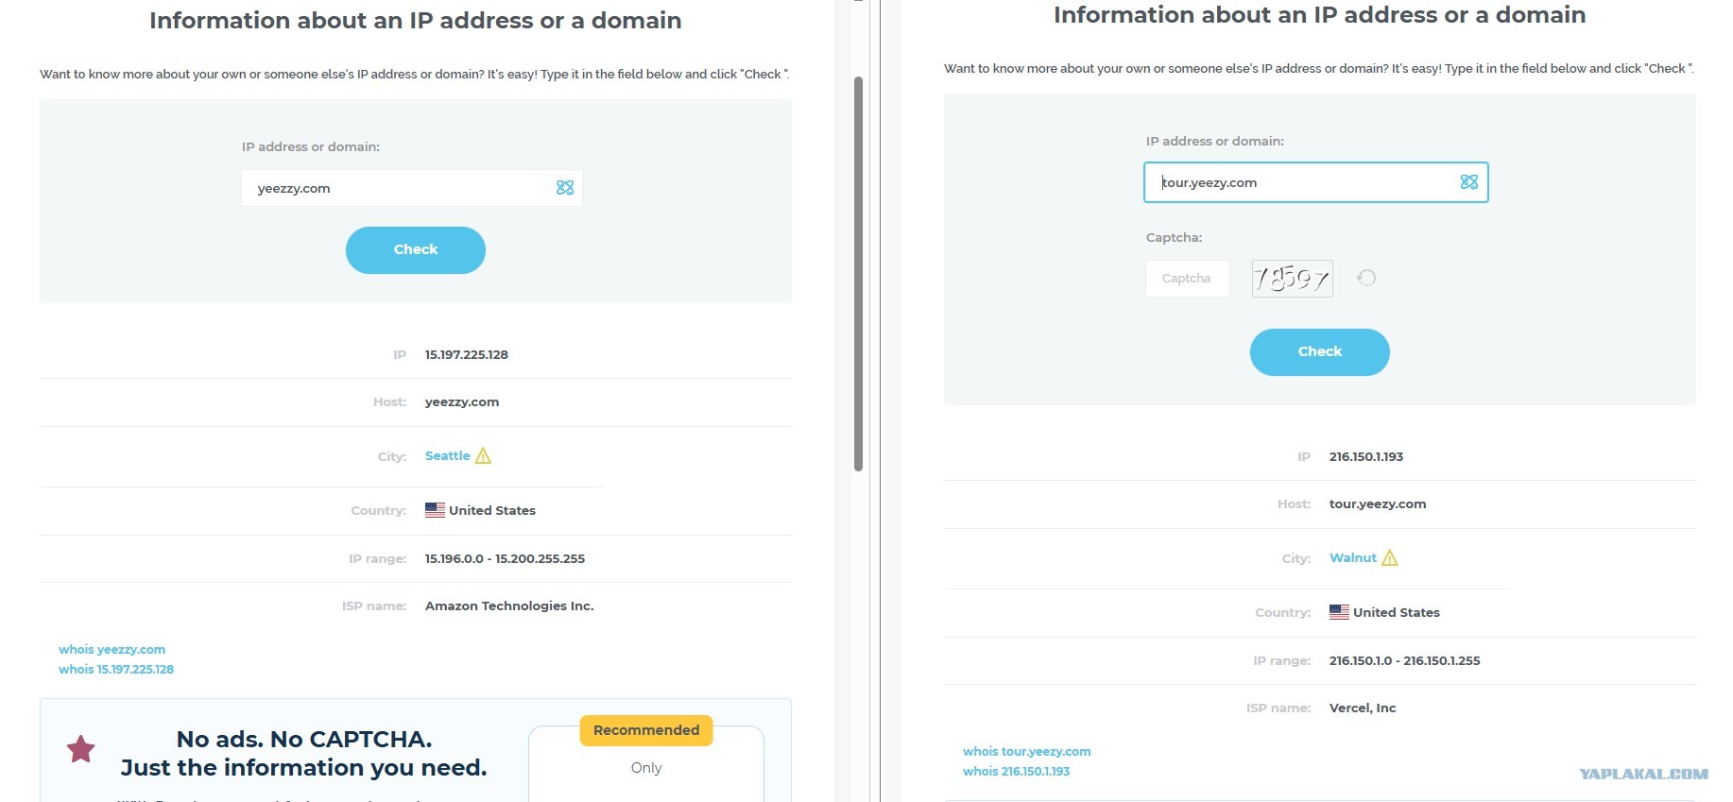Focus the tour.yeezy.com domain input field
1733x802 pixels.
click(1316, 182)
